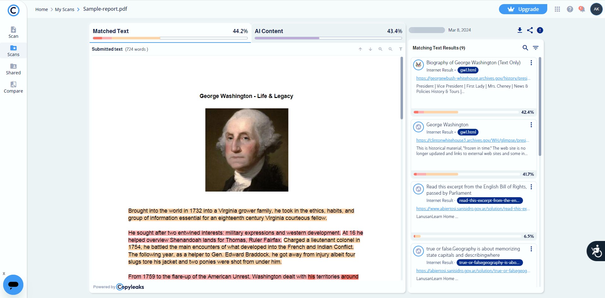Open the clintonwhitehouse3.archives.gov link
The image size is (605, 298).
[472, 140]
